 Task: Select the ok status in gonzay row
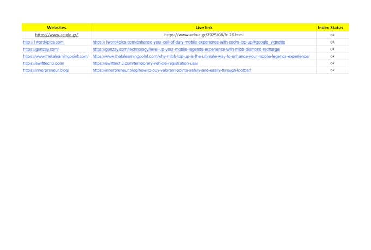pos(332,49)
